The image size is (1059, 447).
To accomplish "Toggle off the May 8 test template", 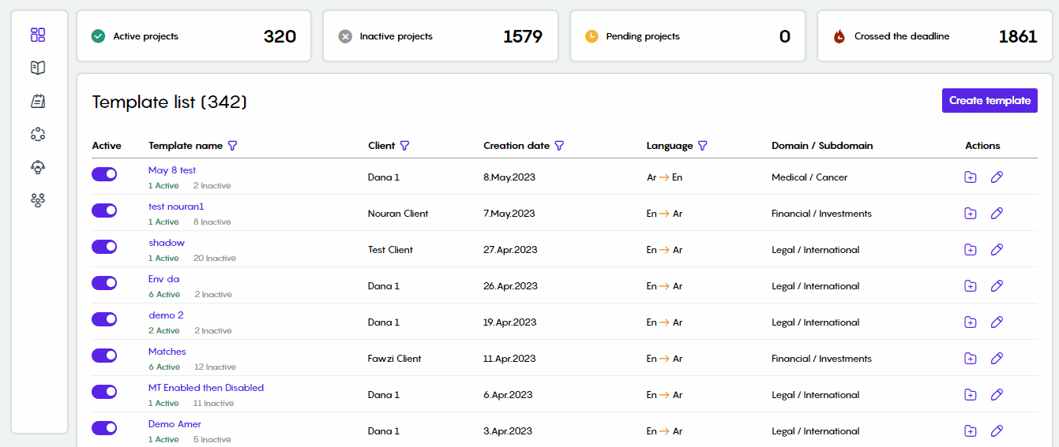I will tap(104, 174).
